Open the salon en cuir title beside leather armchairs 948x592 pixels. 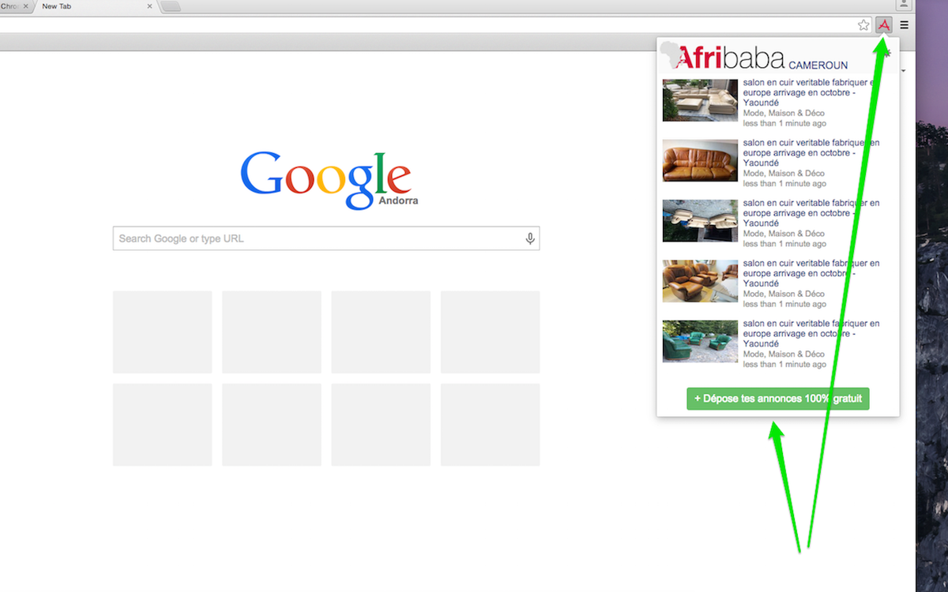pos(811,273)
